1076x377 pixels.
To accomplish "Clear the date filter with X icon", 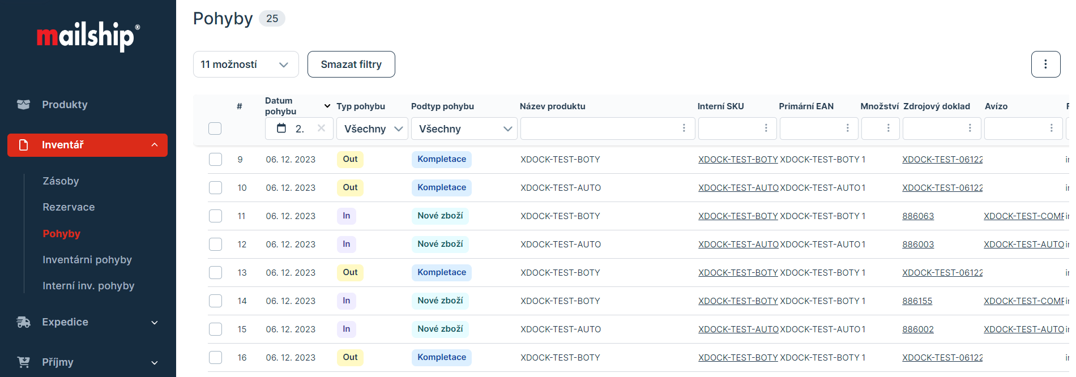I will (x=321, y=128).
